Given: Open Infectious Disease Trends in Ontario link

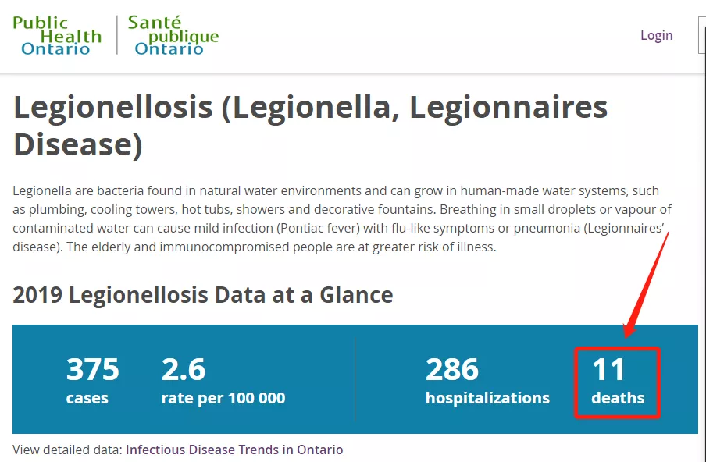Looking at the screenshot, I should click(x=234, y=450).
